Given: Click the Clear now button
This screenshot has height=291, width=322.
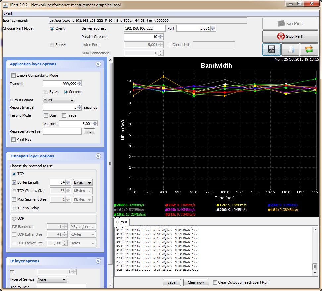Looking at the screenshot, I should click(196, 282).
